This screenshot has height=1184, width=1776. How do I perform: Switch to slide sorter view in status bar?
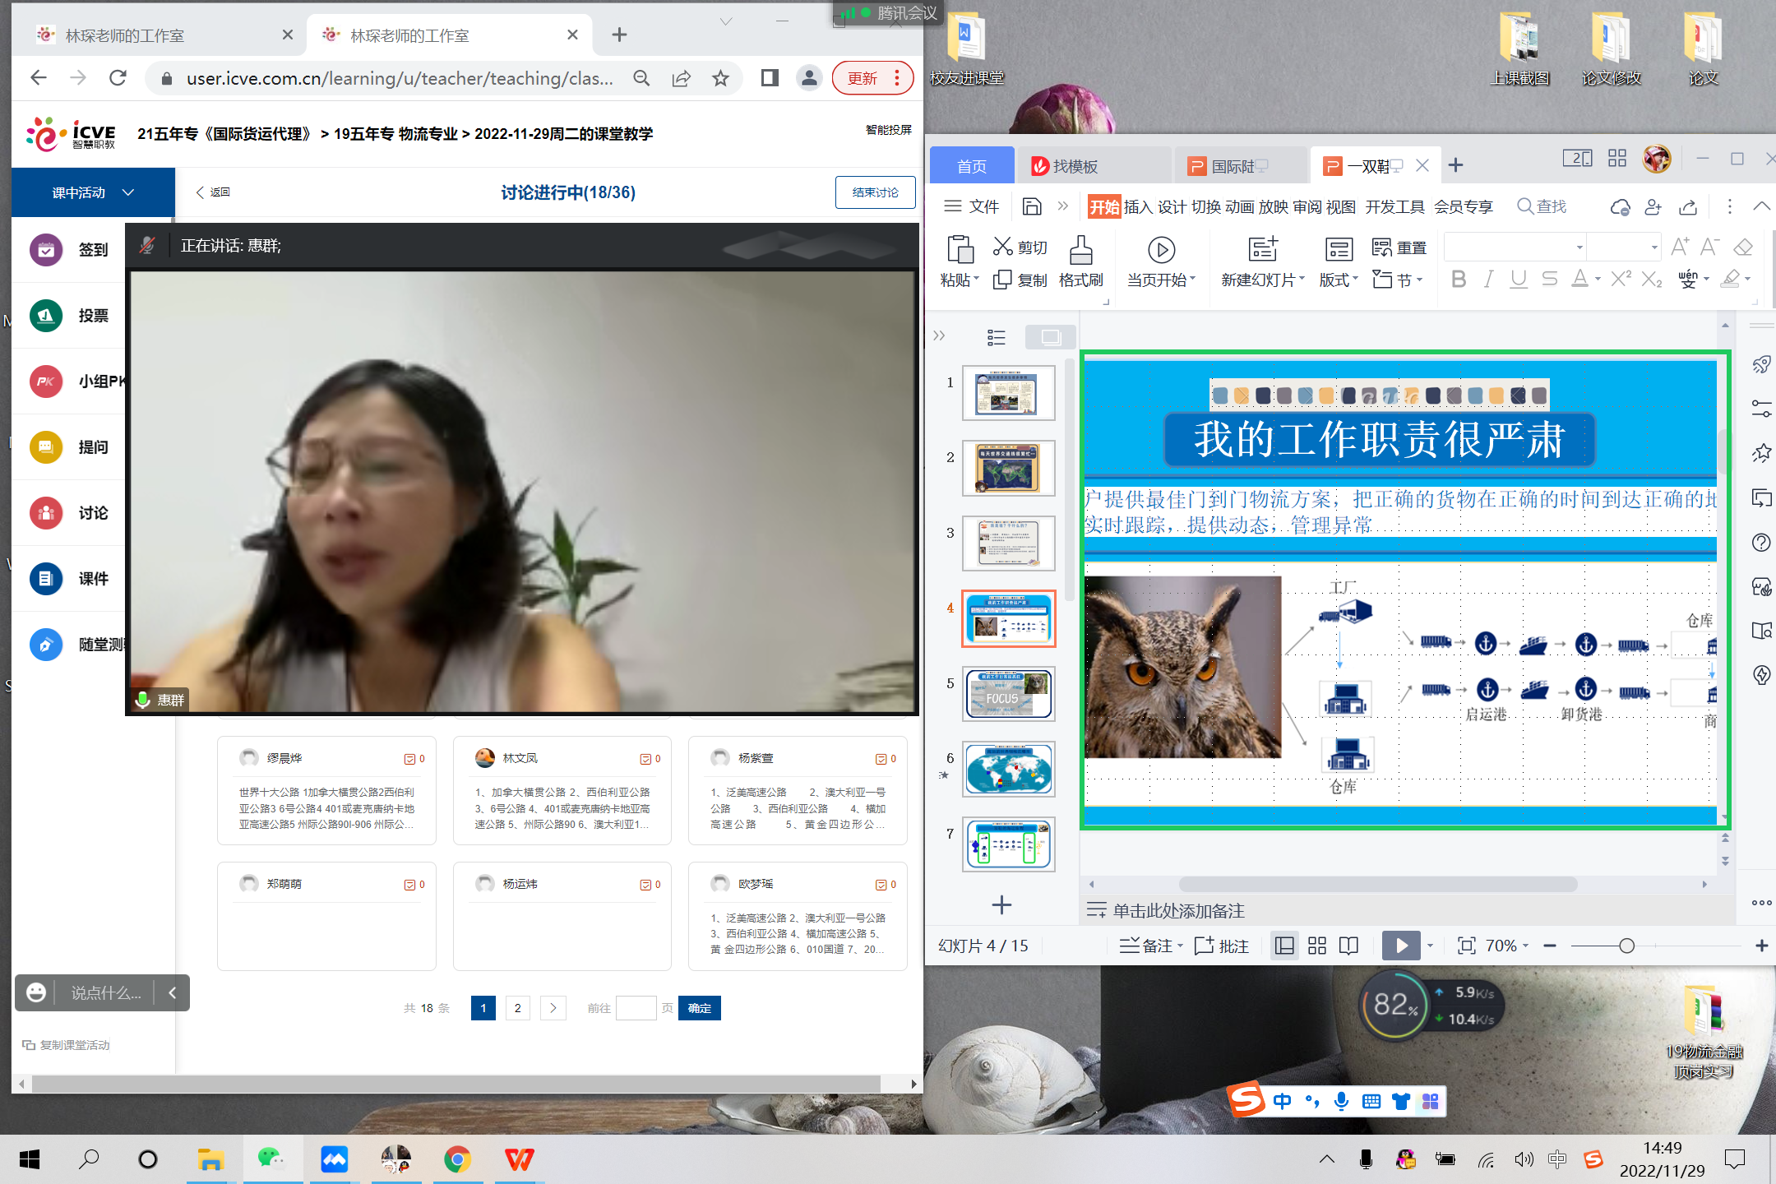pos(1317,946)
